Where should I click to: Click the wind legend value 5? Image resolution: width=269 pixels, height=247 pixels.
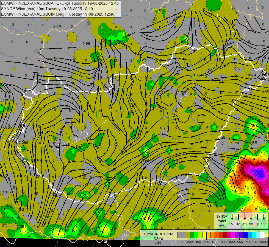click(232, 224)
